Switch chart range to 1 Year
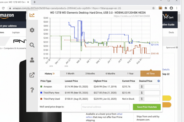This screenshot has width=184, height=122. (x=130, y=73)
